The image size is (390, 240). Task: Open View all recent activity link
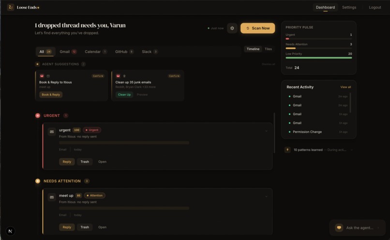click(x=345, y=87)
